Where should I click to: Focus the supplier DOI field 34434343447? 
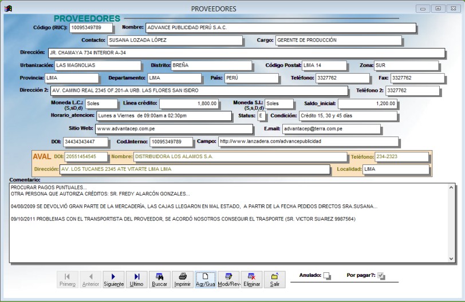(85, 142)
